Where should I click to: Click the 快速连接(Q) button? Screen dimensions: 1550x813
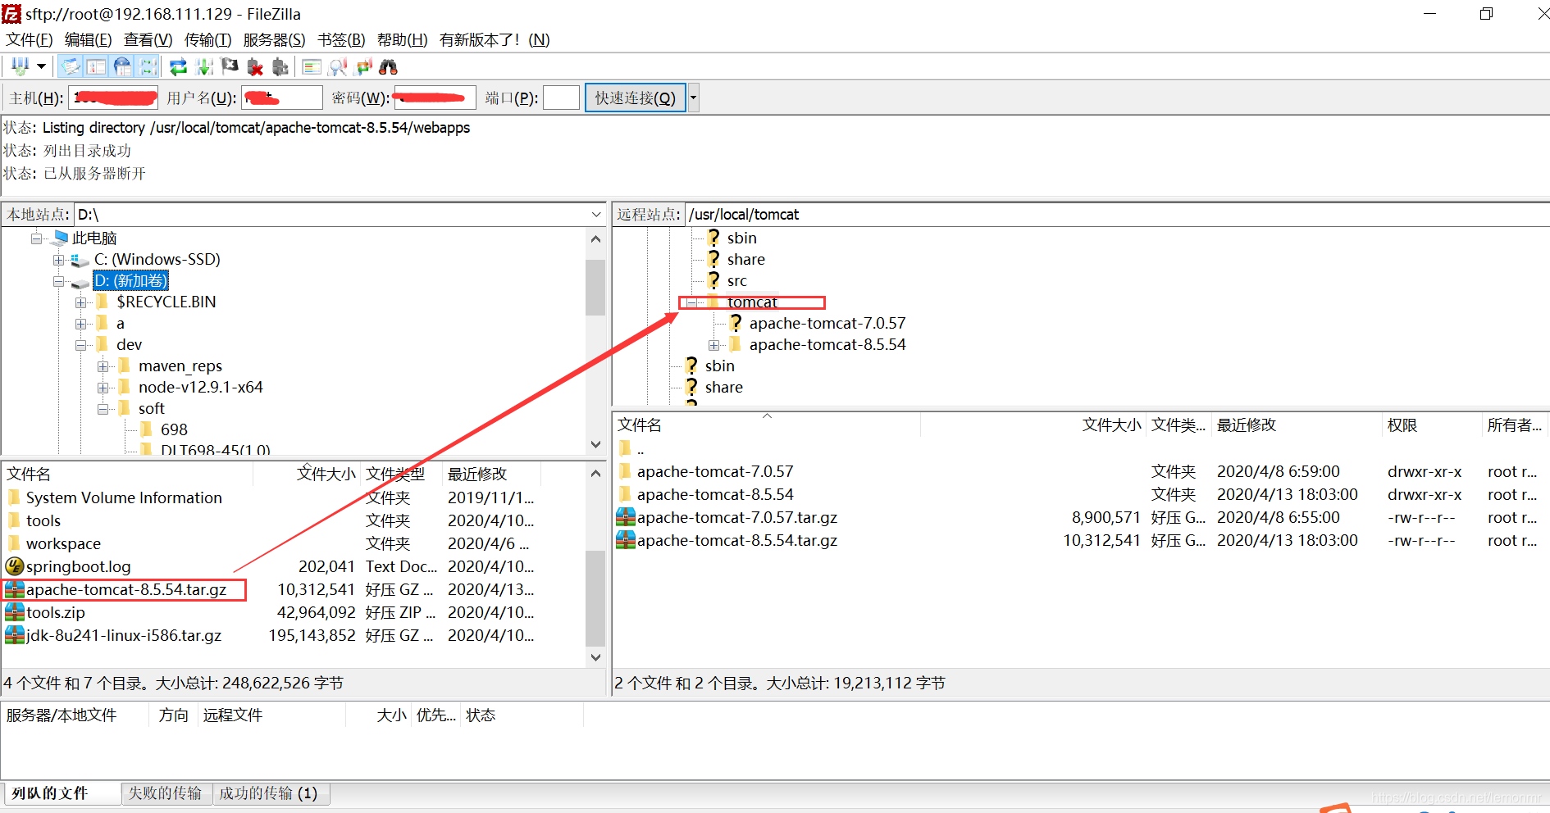coord(635,98)
